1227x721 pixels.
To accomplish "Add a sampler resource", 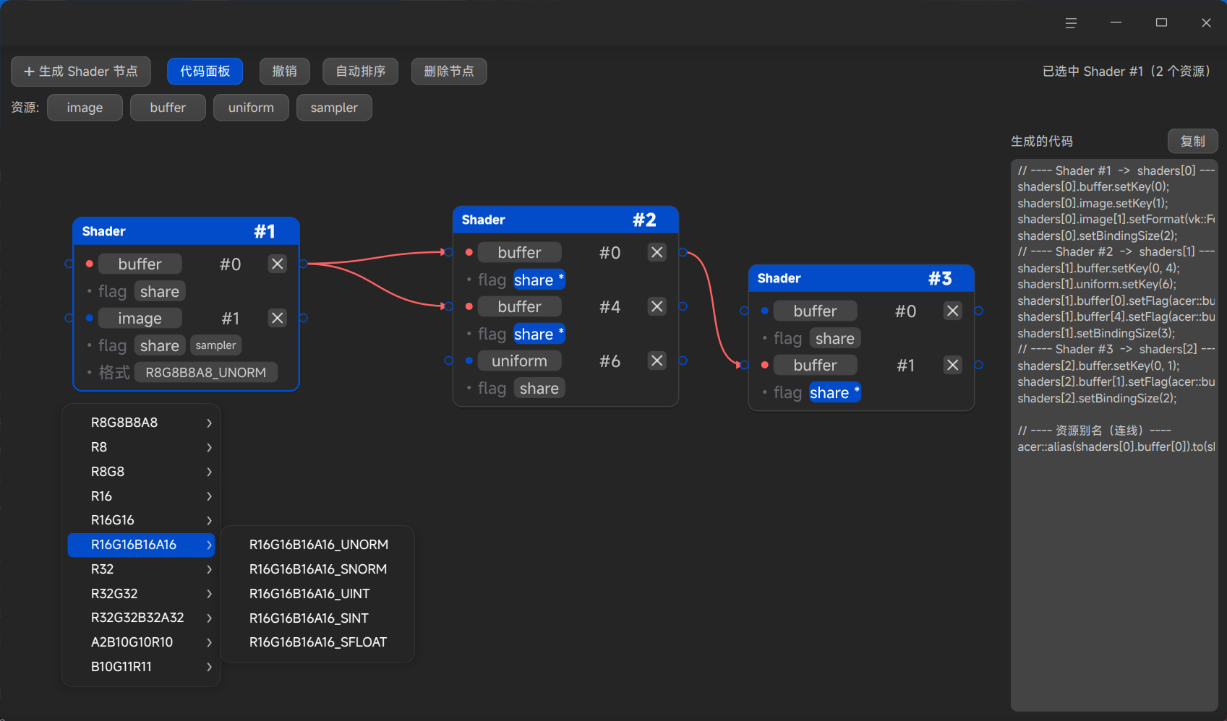I will (x=334, y=108).
